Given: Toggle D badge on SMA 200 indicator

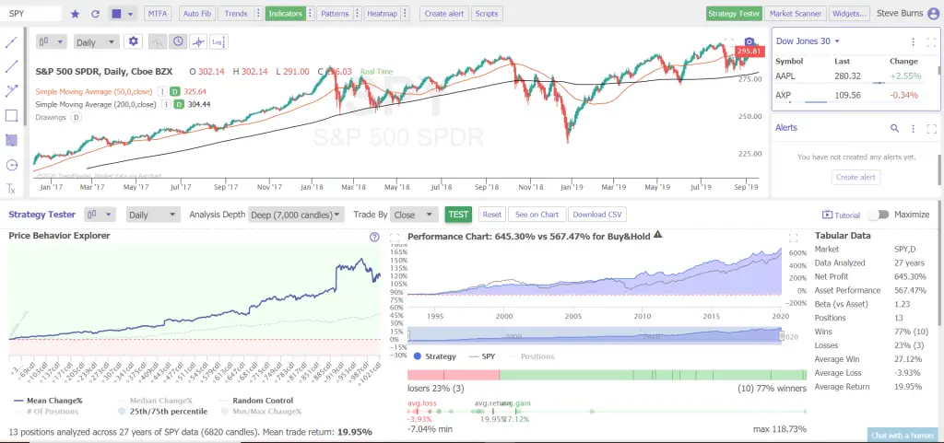Looking at the screenshot, I should [x=179, y=105].
